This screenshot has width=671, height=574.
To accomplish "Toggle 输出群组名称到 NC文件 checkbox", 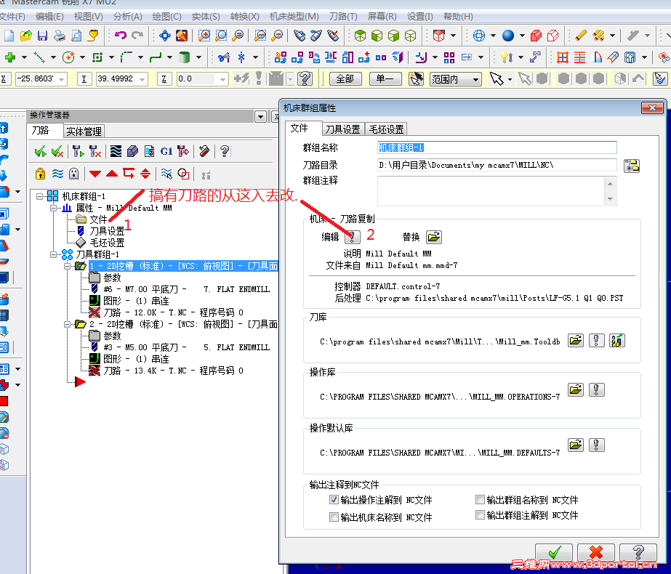I will point(480,500).
